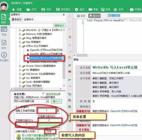Select the Web 网页插件 tree item
Viewport: 142px width, 140px height.
pyautogui.click(x=34, y=86)
